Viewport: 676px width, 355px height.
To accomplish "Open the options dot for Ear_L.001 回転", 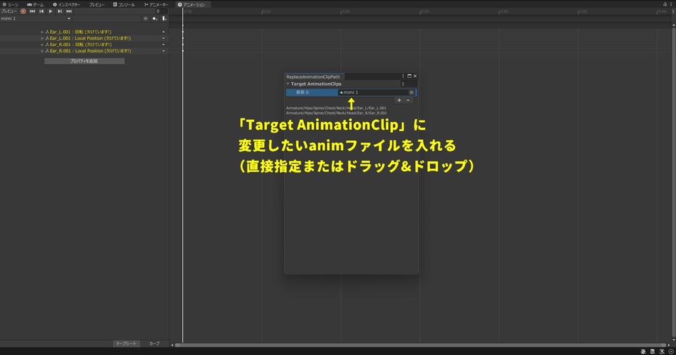I will click(x=164, y=32).
